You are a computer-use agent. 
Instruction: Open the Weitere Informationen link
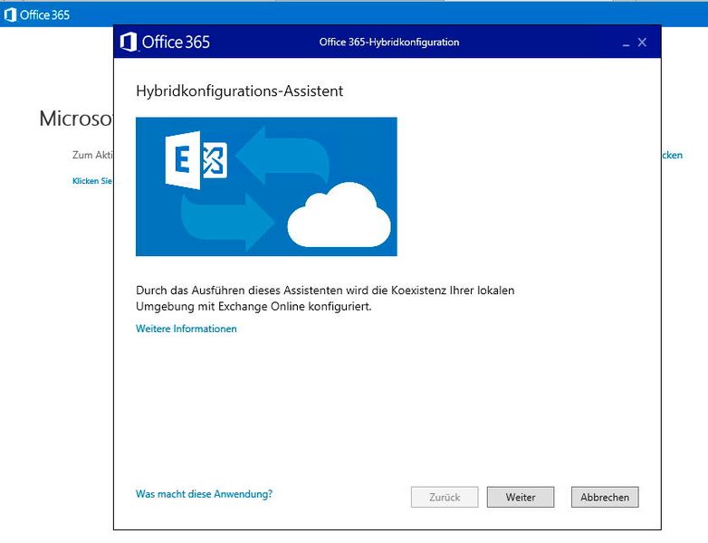click(x=187, y=329)
